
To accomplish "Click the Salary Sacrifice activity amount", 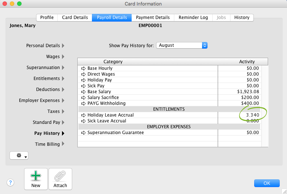I will [x=250, y=98].
